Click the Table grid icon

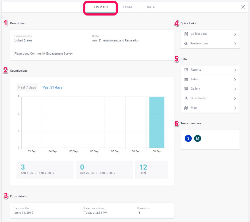click(186, 79)
